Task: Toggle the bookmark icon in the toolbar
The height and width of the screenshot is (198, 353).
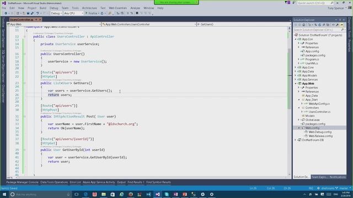Action: click(137, 13)
